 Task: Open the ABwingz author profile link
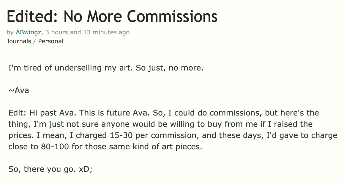click(x=28, y=32)
